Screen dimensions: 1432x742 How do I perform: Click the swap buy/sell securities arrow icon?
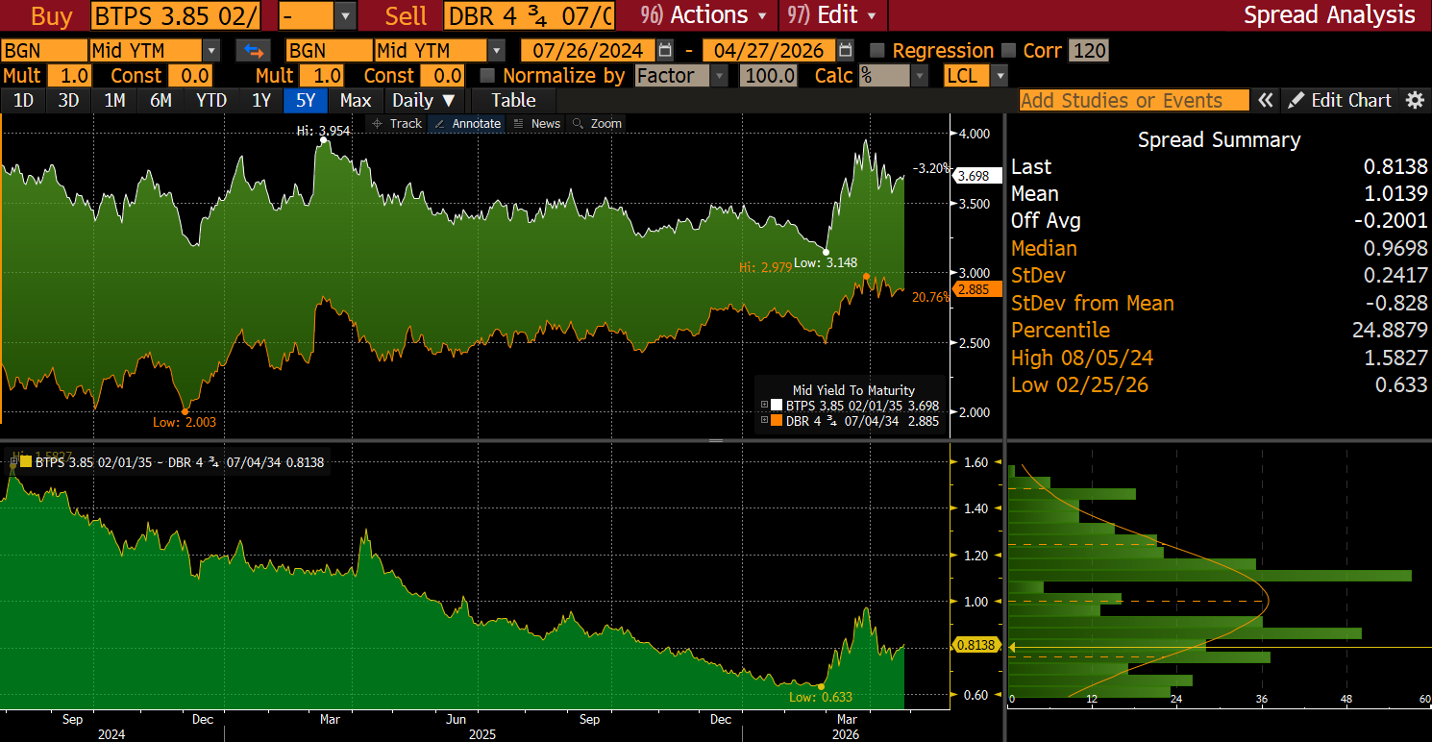[254, 51]
